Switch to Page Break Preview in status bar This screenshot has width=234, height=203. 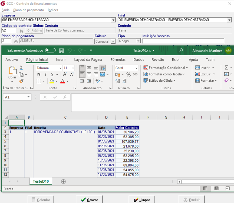pos(228,188)
